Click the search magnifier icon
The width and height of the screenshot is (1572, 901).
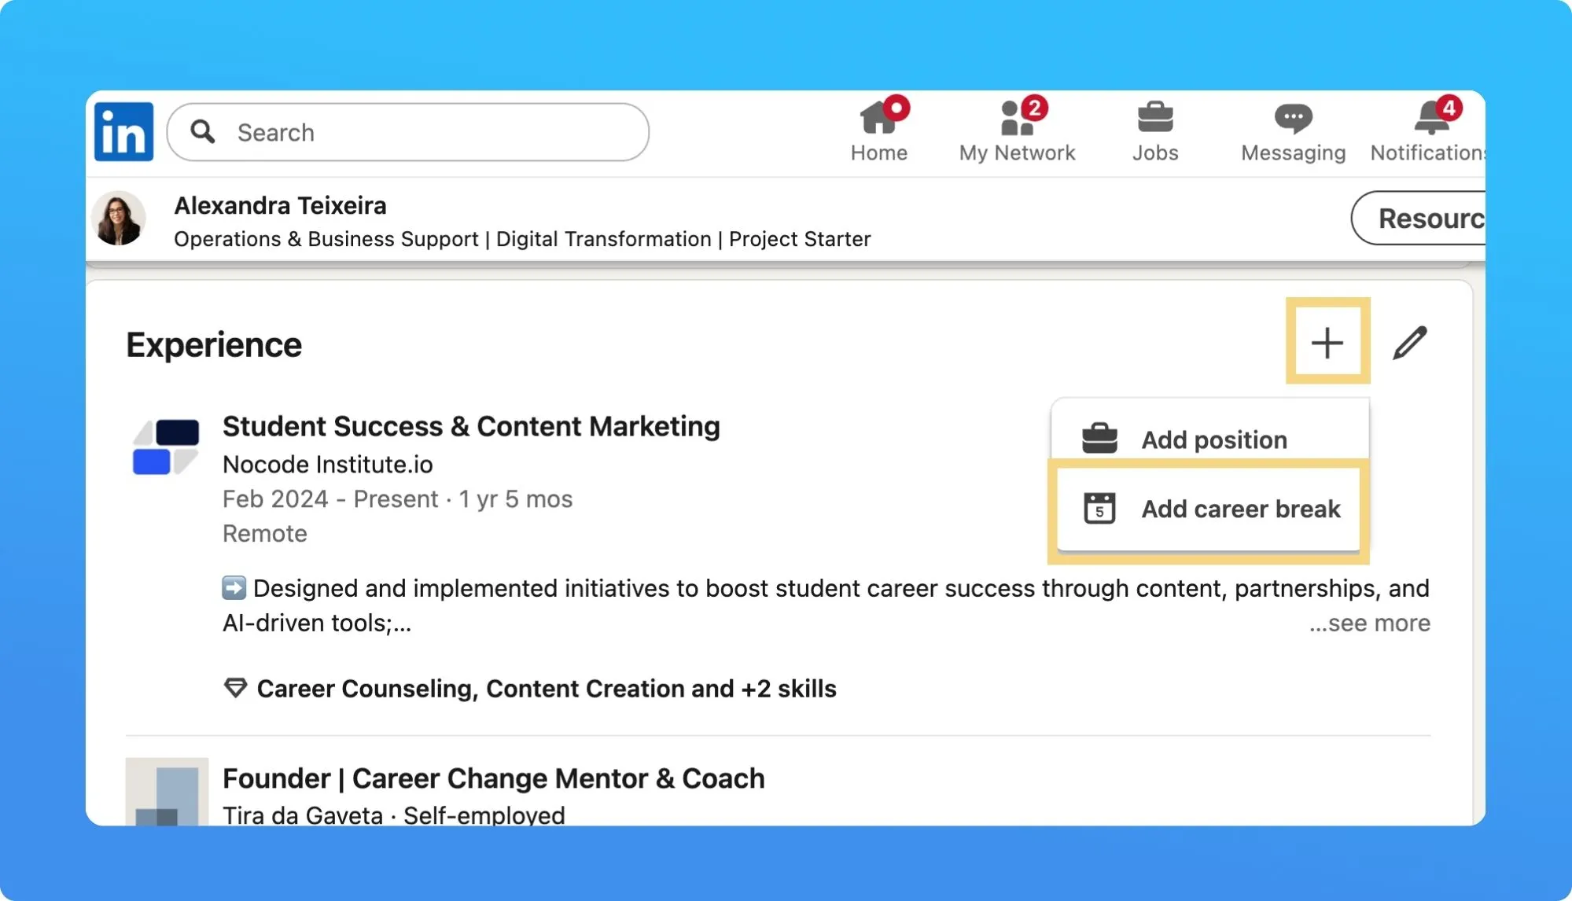point(203,131)
